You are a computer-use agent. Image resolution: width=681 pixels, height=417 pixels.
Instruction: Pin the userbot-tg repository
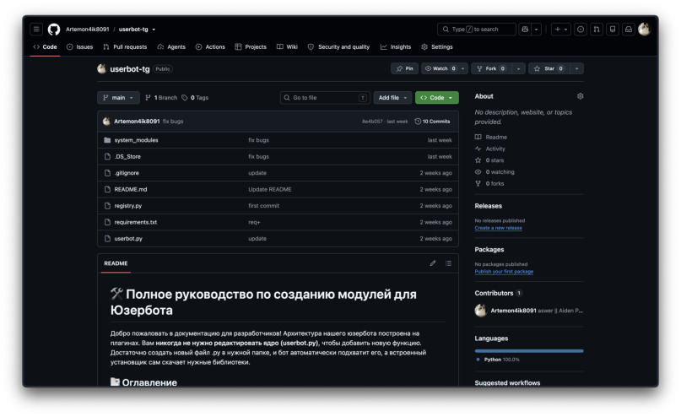pyautogui.click(x=405, y=68)
